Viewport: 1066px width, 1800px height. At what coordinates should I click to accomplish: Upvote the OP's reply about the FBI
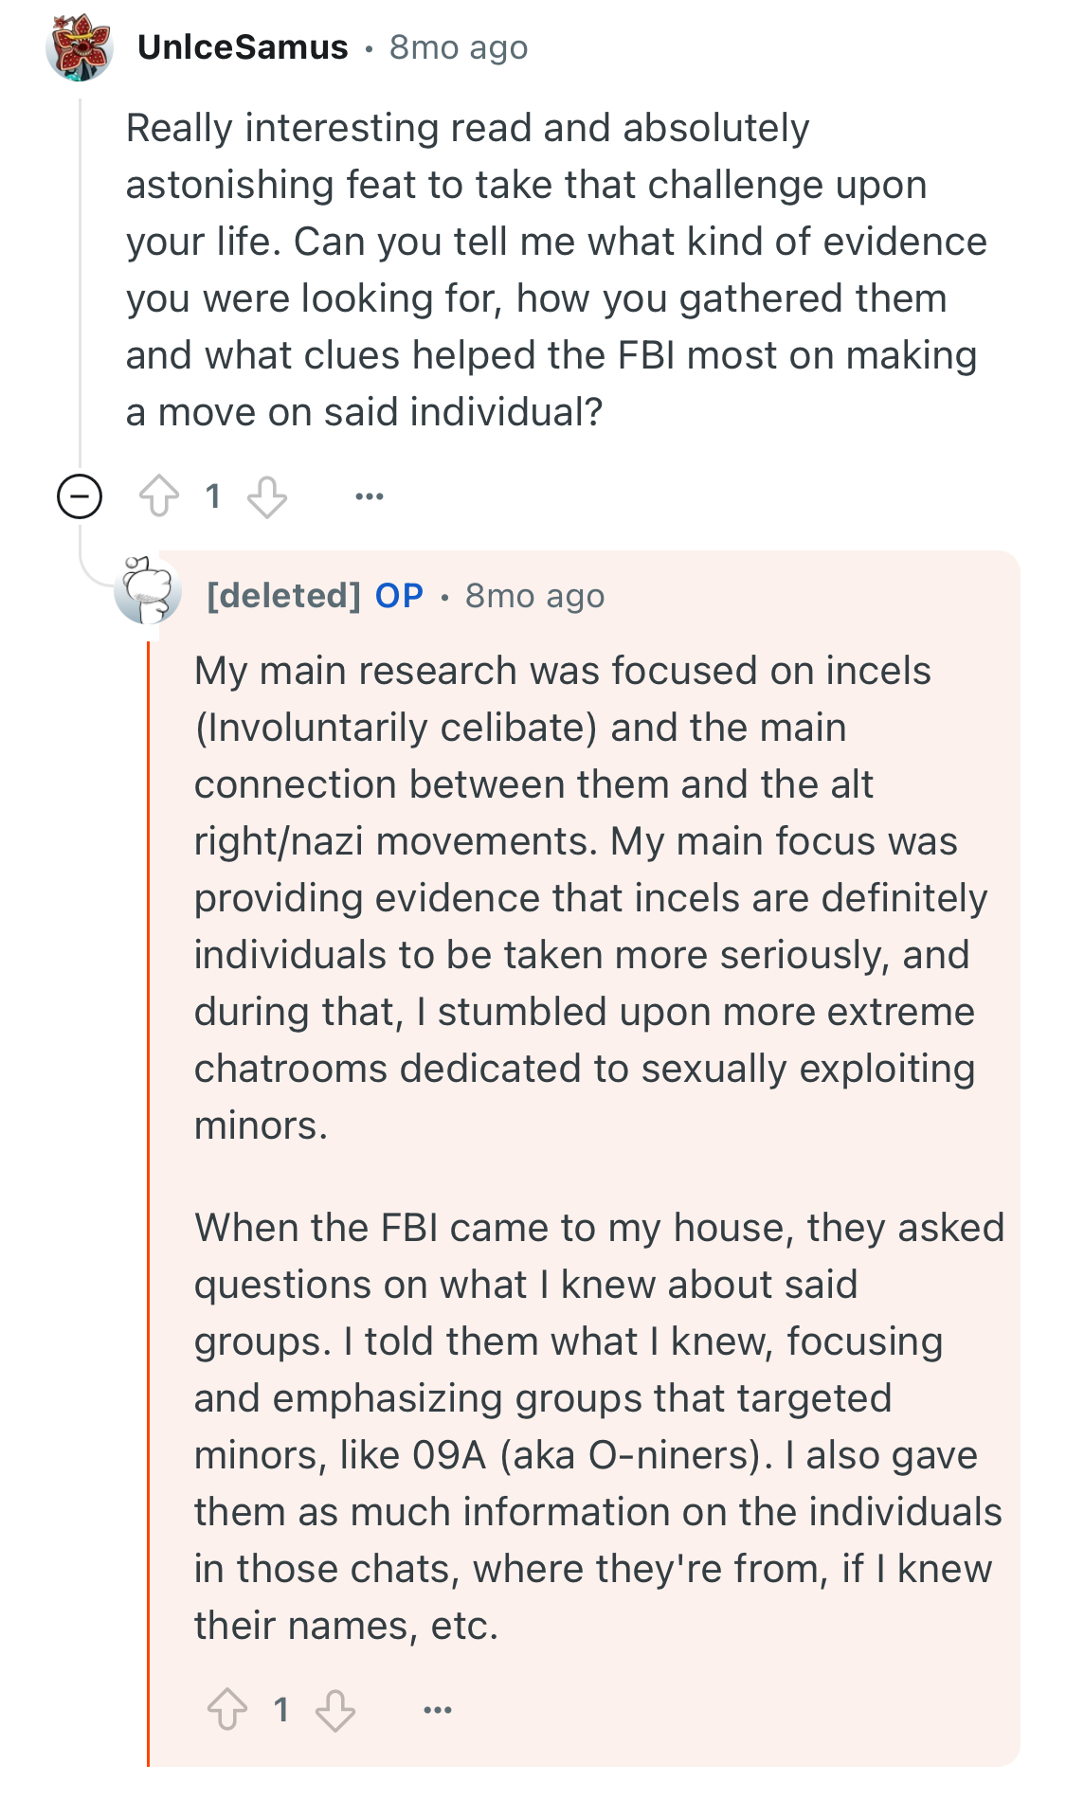(227, 1710)
